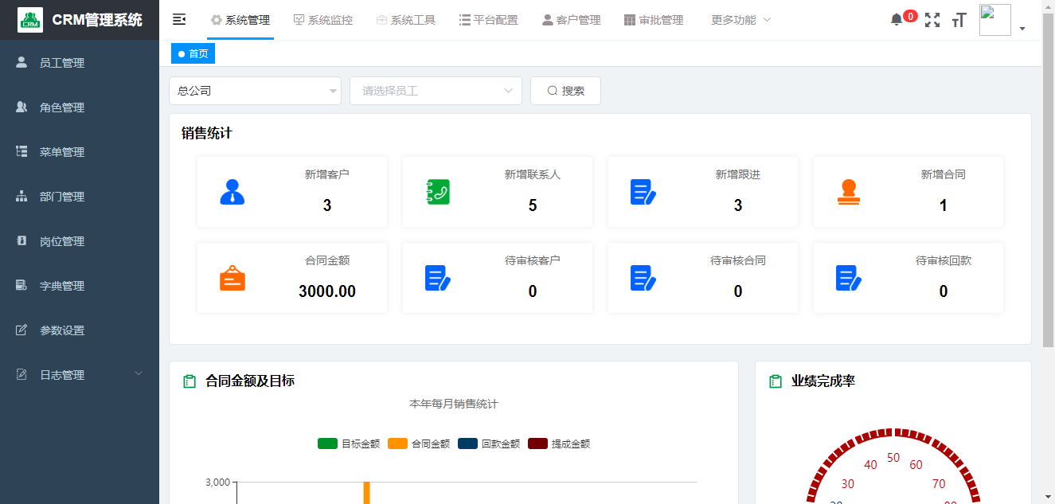Screen dimensions: 1055x504
Task: Open the user dropdown caret beside avatar
Action: click(1022, 29)
